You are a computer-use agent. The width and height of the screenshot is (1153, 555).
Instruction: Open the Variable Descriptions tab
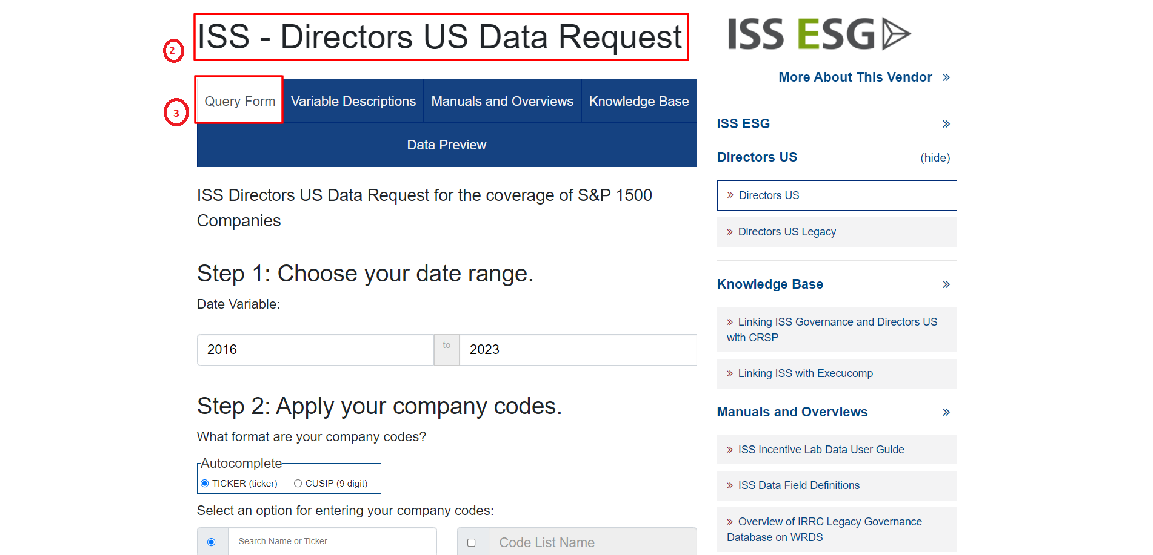353,101
